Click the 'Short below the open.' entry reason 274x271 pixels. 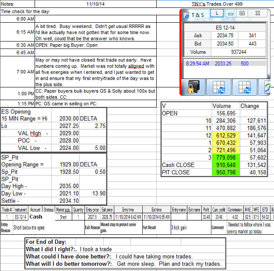point(29,228)
